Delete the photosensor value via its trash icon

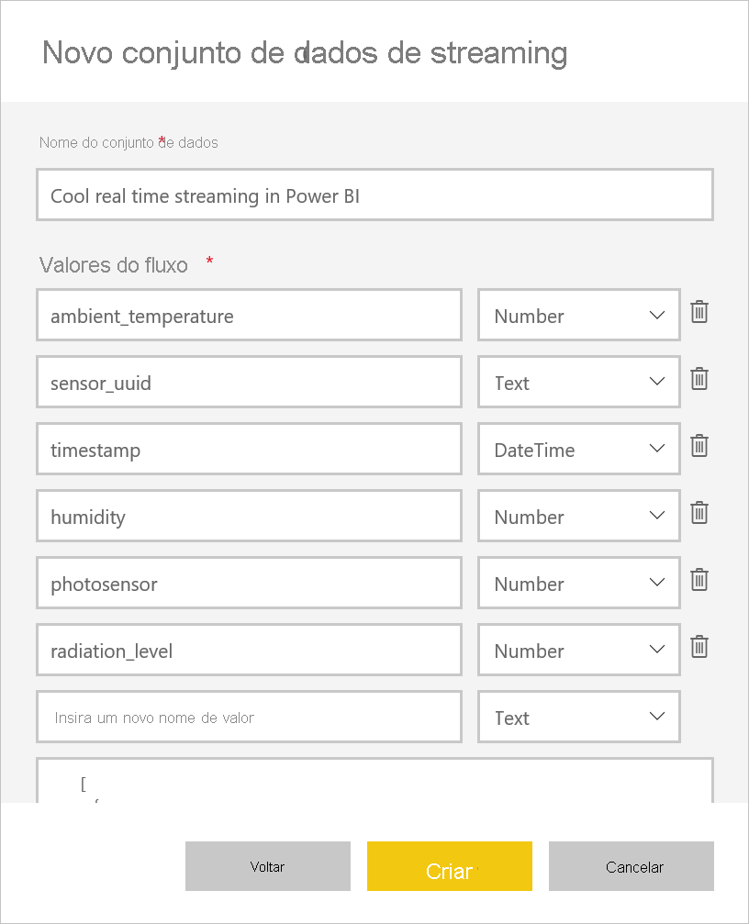699,580
